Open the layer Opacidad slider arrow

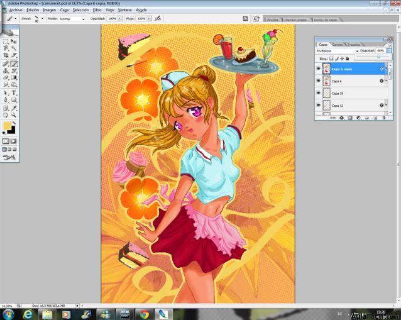coord(389,51)
